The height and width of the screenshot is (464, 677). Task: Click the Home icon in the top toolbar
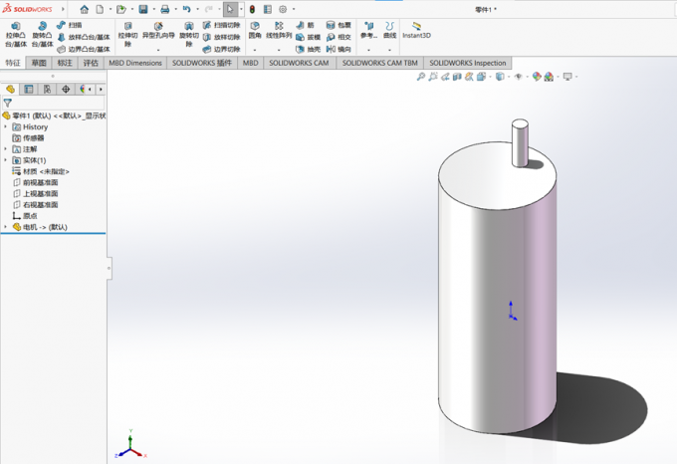85,9
